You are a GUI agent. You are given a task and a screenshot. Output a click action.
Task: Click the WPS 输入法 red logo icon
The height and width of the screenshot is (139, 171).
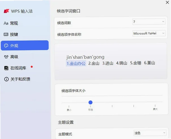point(7,11)
